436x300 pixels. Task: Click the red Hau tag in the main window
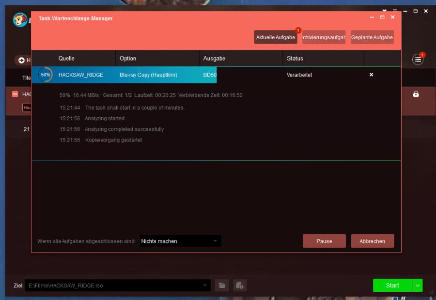pyautogui.click(x=27, y=108)
